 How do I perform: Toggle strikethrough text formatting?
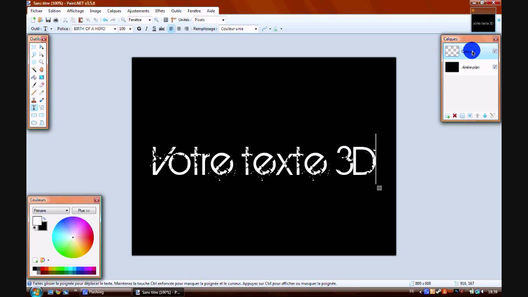162,29
